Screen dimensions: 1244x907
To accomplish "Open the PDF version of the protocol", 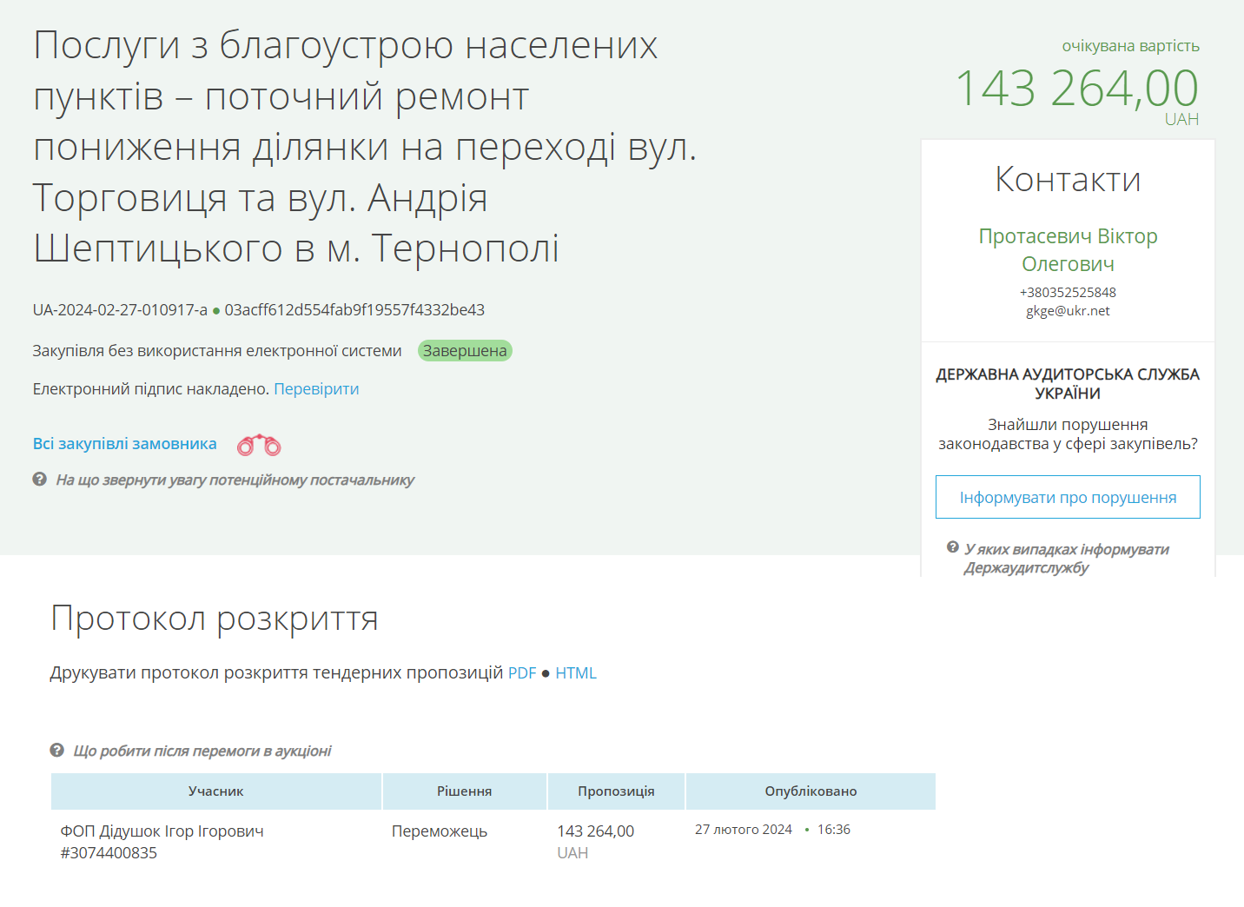I will click(x=522, y=673).
